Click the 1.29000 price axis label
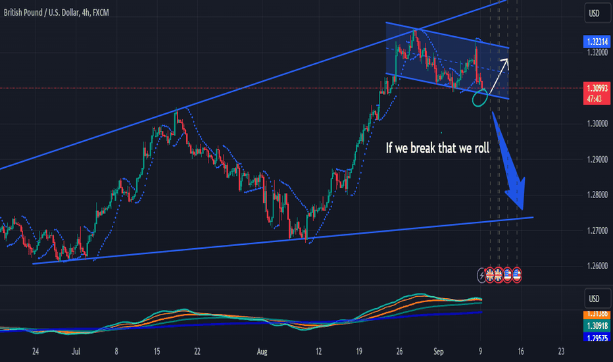 pos(597,159)
